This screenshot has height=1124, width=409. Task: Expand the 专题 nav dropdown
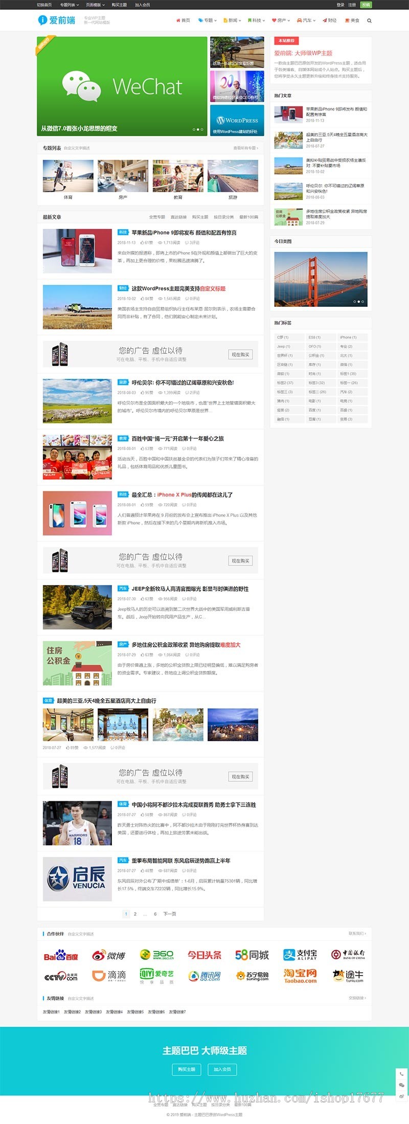point(208,20)
